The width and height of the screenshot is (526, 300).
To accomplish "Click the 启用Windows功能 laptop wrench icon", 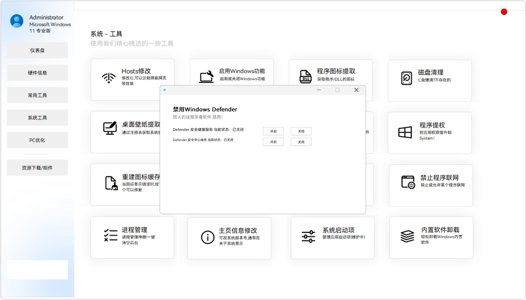I will (206, 77).
